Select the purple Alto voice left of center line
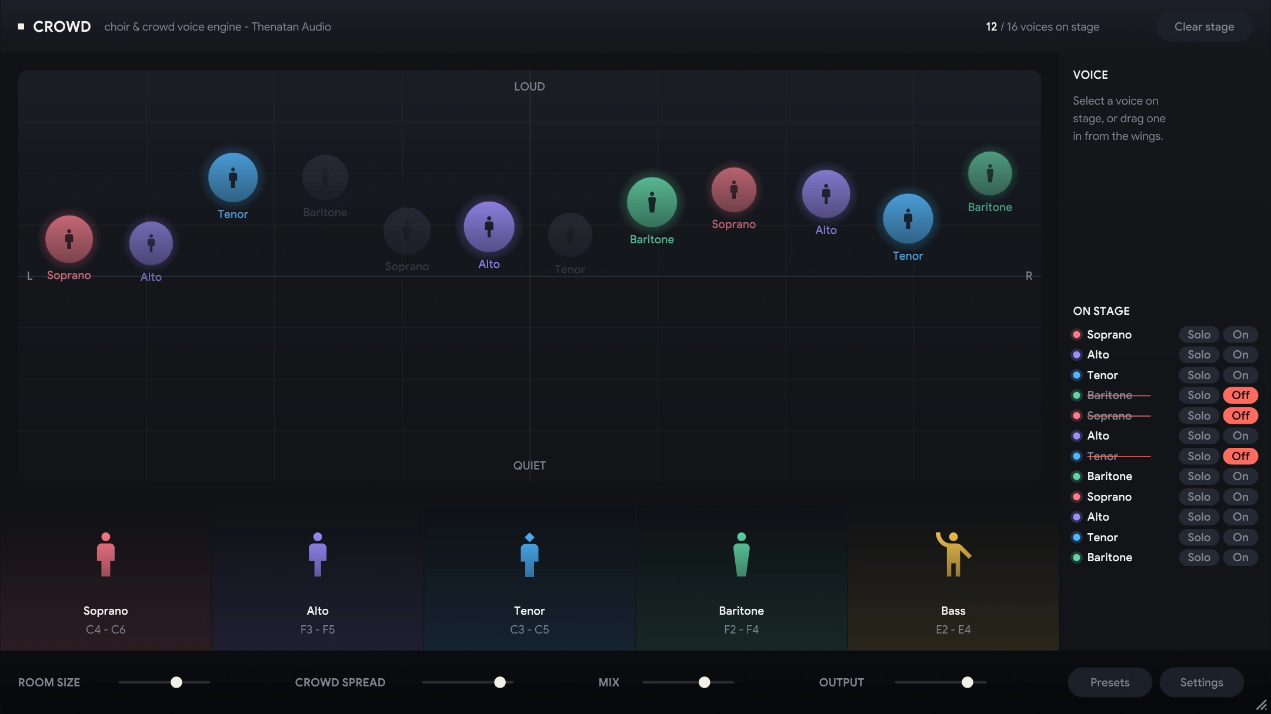This screenshot has width=1271, height=714. [x=489, y=227]
